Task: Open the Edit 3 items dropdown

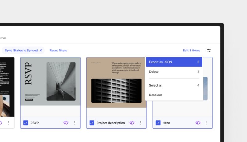Action: pos(191,50)
